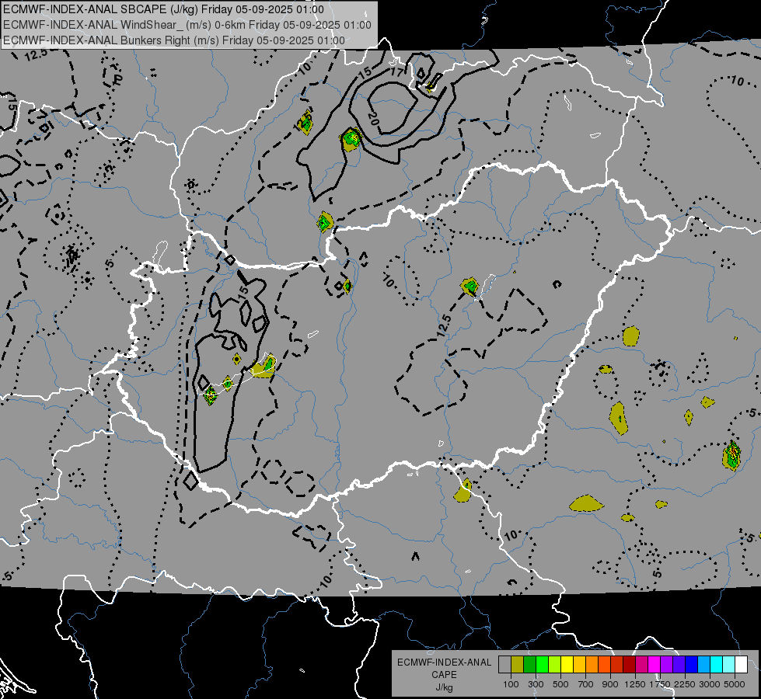Viewport: 761px width, 699px height.
Task: Click the CAPE label in the legend
Action: (x=444, y=675)
